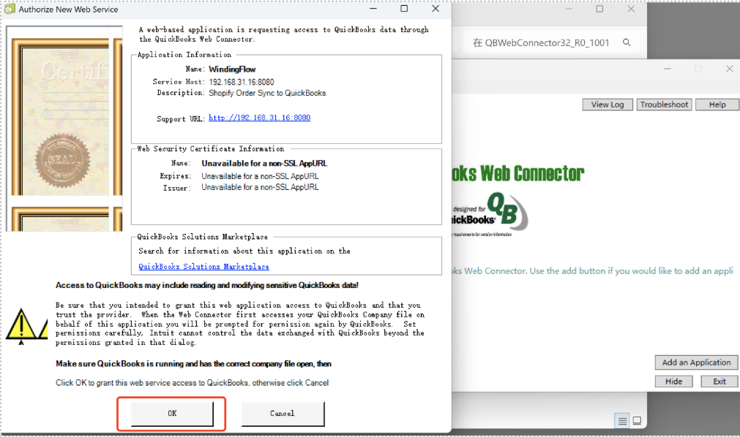Viewport: 740px width, 437px height.
Task: Click the Web Connector green title text
Action: click(x=517, y=174)
